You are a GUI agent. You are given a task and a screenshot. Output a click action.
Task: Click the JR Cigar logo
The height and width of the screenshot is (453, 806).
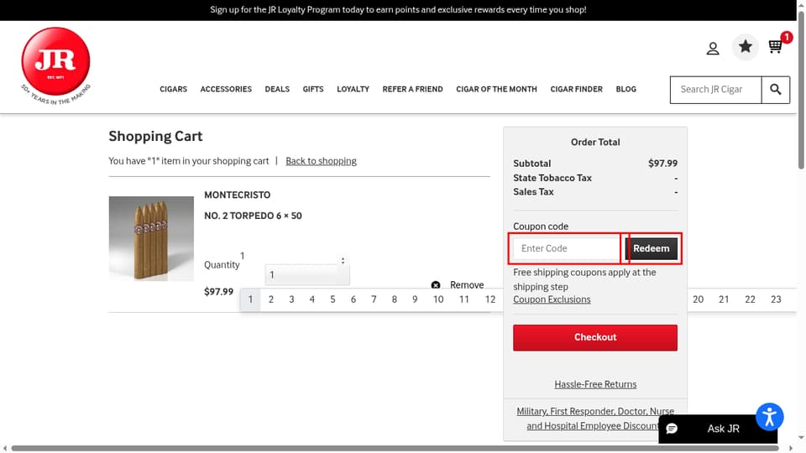click(55, 65)
